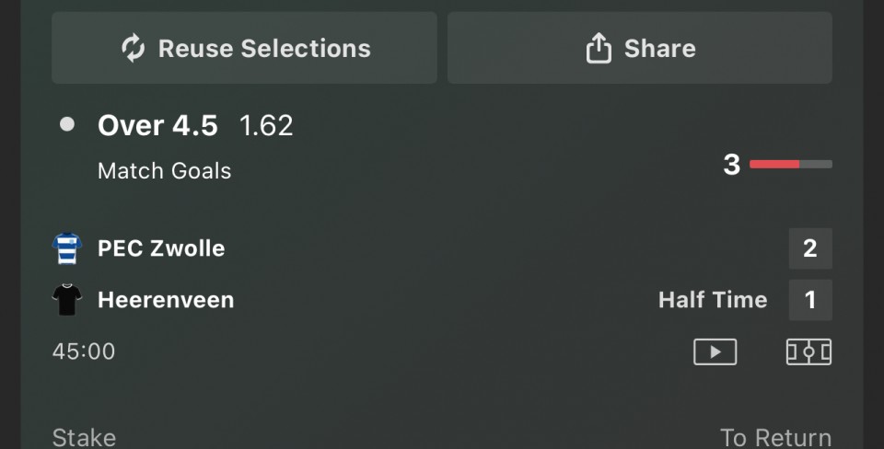
Task: Click the white selection status dot
Action: (x=66, y=124)
